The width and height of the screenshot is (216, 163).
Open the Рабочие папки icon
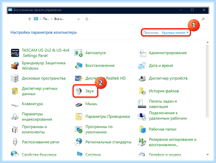pos(142,129)
